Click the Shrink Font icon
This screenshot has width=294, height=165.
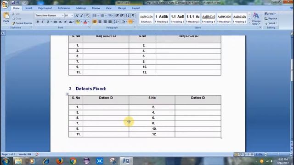pos(82,16)
